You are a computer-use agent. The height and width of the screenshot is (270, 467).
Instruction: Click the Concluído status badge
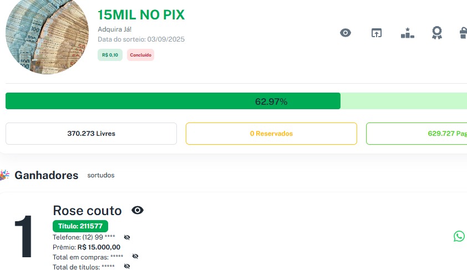click(140, 55)
